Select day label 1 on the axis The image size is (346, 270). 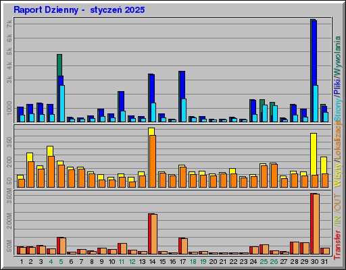pos(22,262)
